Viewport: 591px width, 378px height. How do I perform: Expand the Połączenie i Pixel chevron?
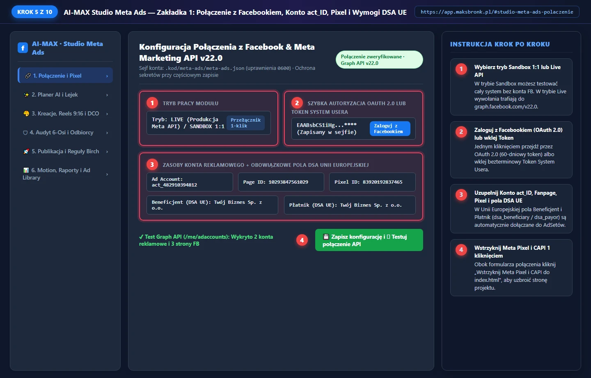(x=107, y=76)
